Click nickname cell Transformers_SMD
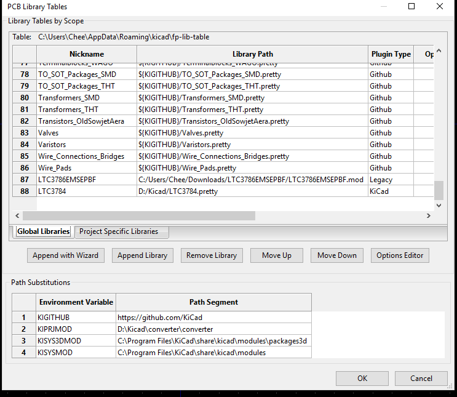This screenshot has height=397, width=457. pos(87,98)
